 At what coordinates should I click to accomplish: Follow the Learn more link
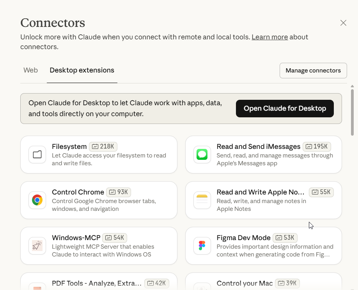point(269,37)
